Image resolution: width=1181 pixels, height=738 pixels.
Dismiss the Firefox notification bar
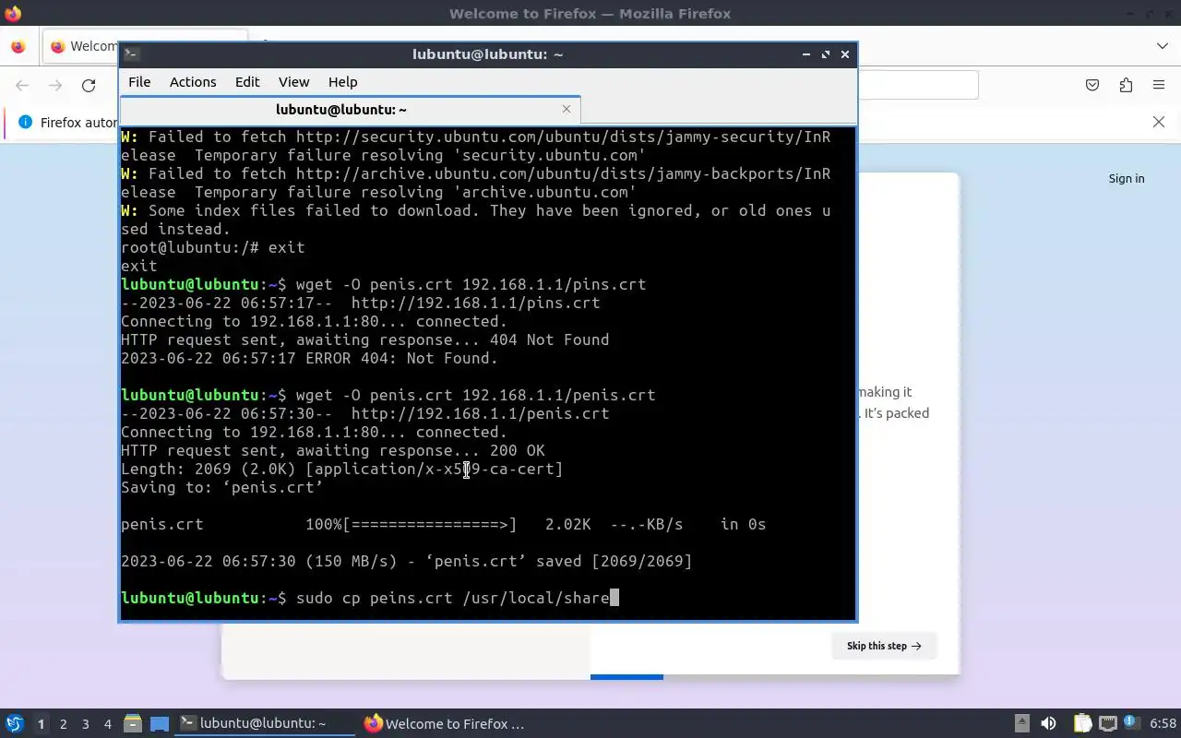pyautogui.click(x=1159, y=122)
